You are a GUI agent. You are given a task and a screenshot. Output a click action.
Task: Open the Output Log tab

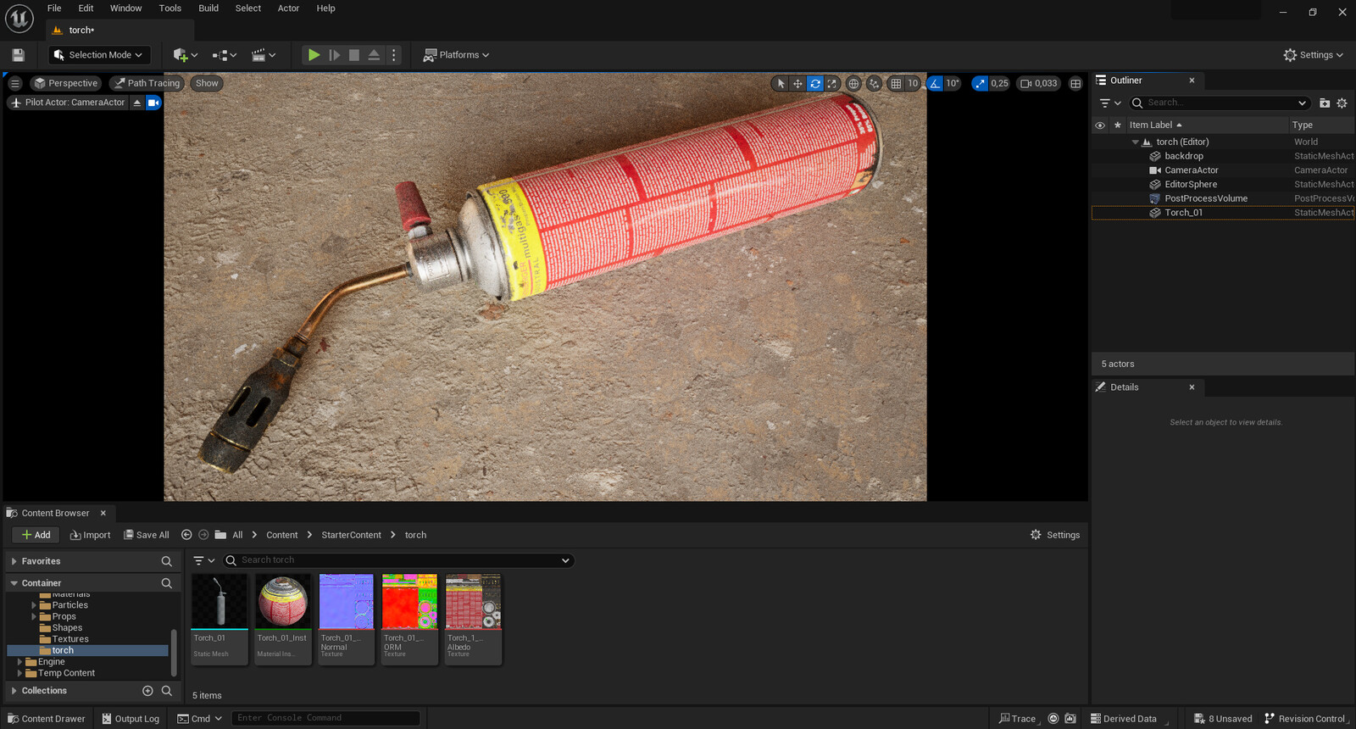[131, 719]
